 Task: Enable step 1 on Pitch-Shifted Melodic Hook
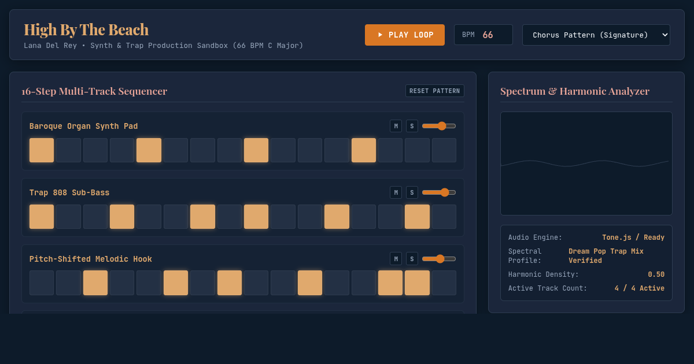tap(42, 283)
